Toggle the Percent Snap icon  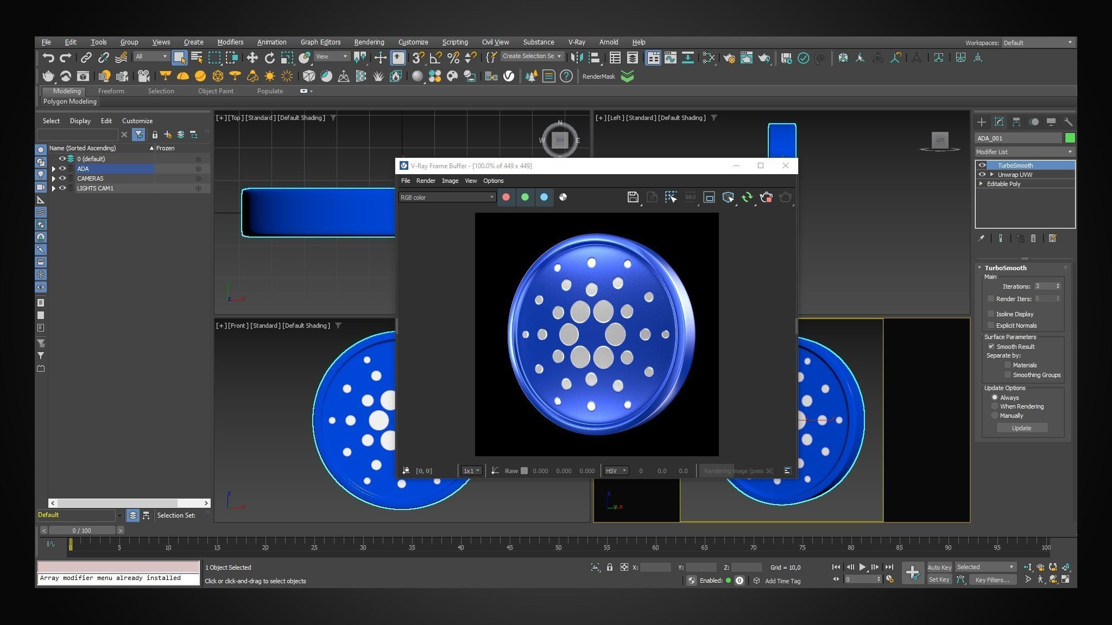tap(453, 58)
